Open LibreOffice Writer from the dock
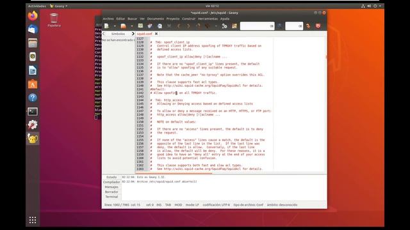 coord(33,70)
